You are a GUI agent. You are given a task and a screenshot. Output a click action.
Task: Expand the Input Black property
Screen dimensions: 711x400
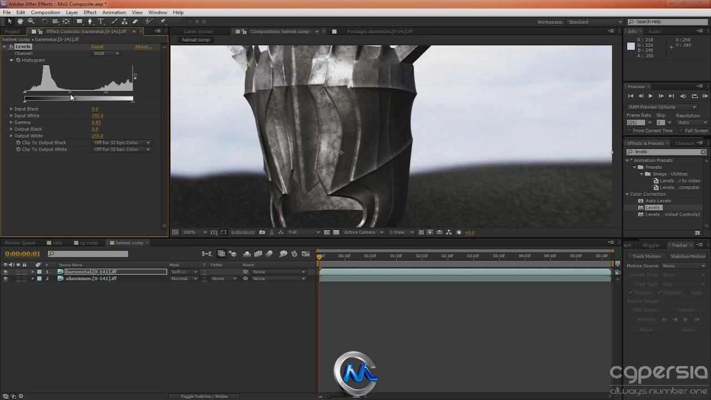point(11,109)
